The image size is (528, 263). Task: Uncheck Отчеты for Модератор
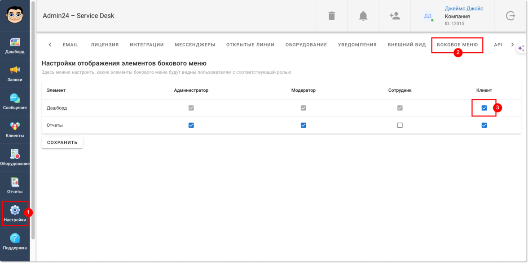304,125
